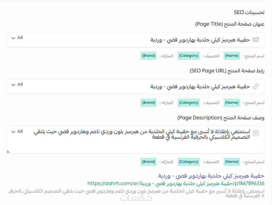The height and width of the screenshot is (205, 272).
Task: Click the '(Page Title)' field label
Action: click(230, 24)
